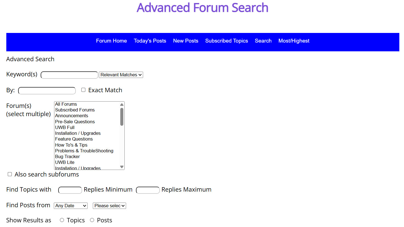Focus the Keyword(s) input field
The height and width of the screenshot is (227, 404).
(x=69, y=75)
